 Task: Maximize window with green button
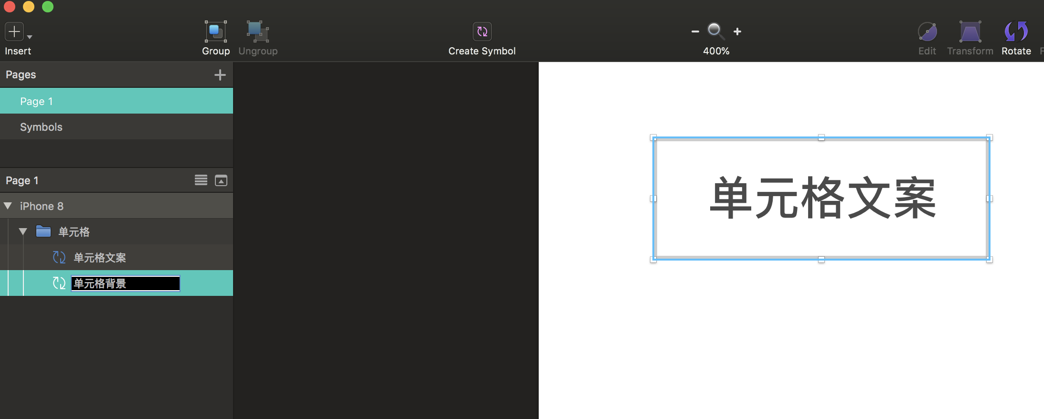coord(48,6)
